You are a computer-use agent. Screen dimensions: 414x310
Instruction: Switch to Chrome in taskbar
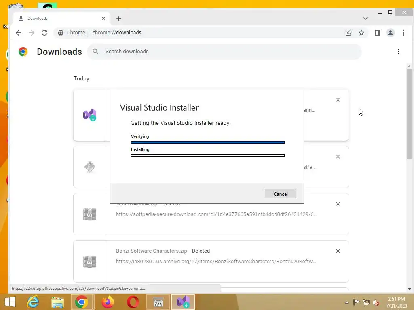(x=82, y=302)
